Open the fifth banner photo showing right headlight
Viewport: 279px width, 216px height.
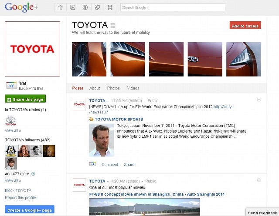click(x=243, y=59)
